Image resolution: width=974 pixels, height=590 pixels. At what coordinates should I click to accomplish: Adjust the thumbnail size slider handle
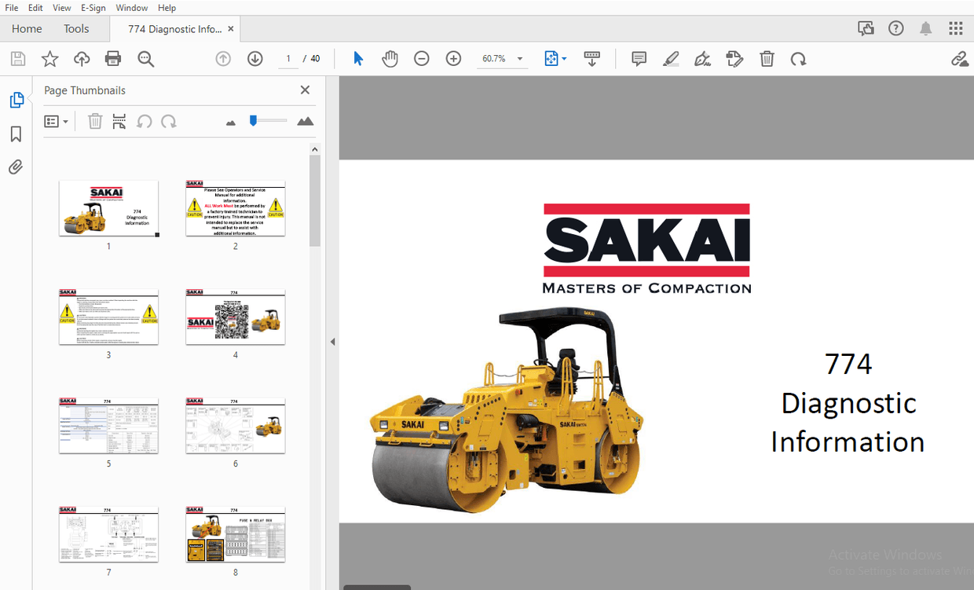253,120
